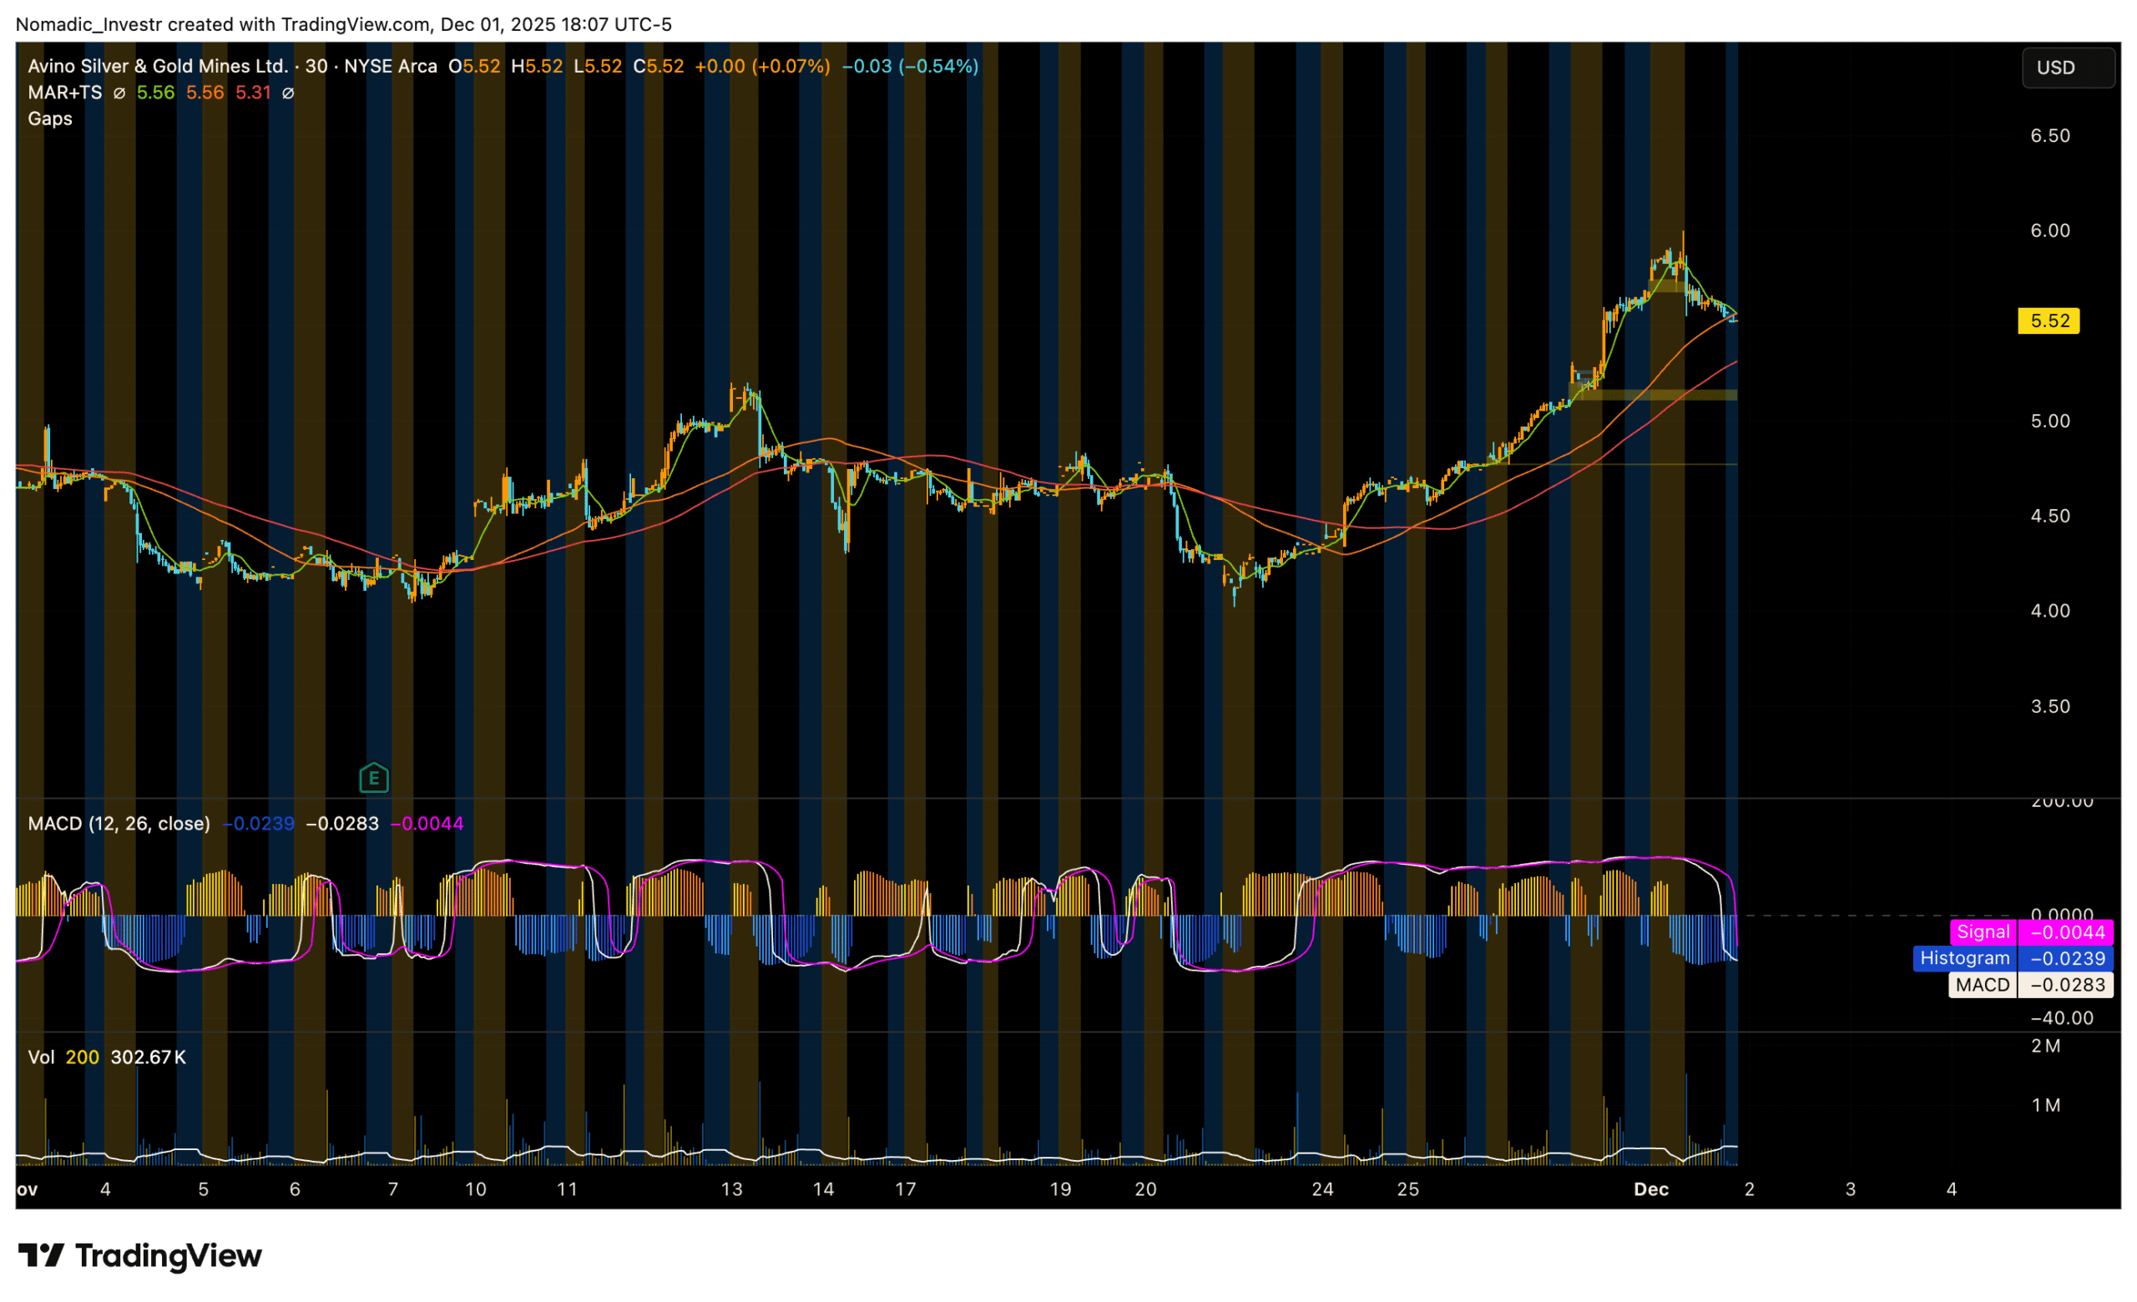Click the TradingView logo icon
2137x1302 pixels.
tap(41, 1255)
